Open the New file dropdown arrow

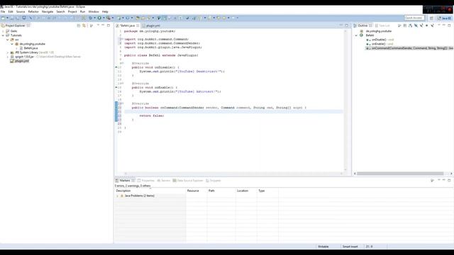click(x=7, y=18)
